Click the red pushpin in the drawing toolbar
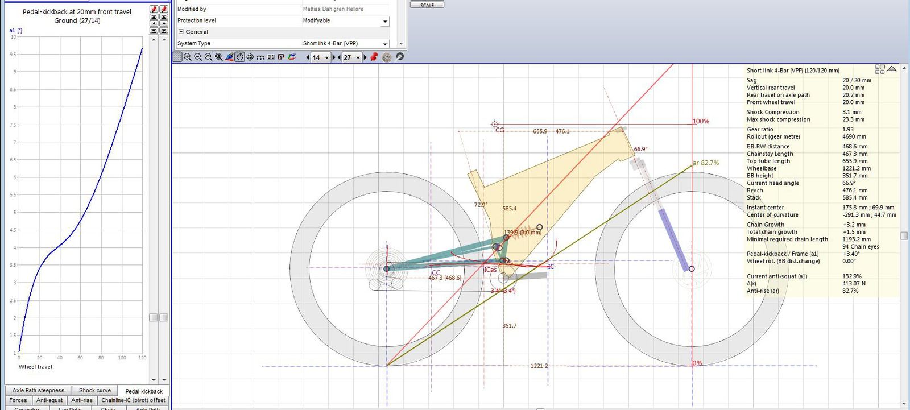Image resolution: width=910 pixels, height=410 pixels. click(x=374, y=57)
